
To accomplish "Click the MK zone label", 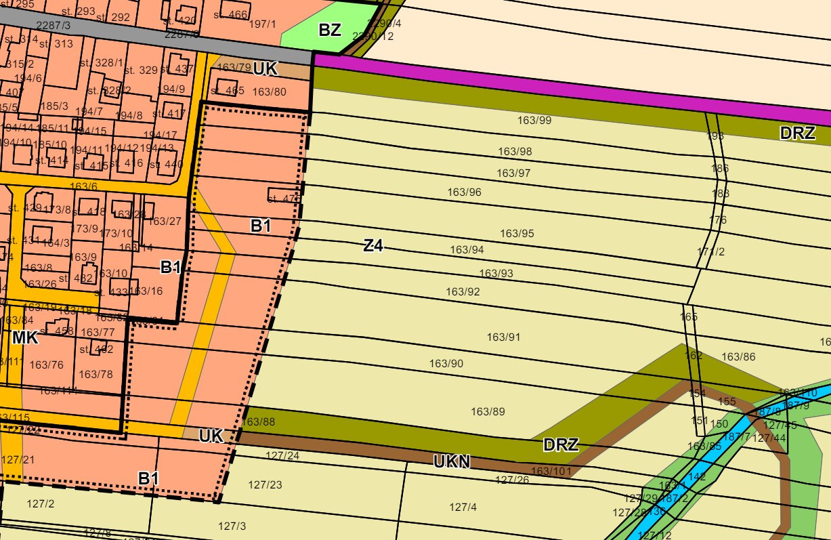I will point(25,337).
